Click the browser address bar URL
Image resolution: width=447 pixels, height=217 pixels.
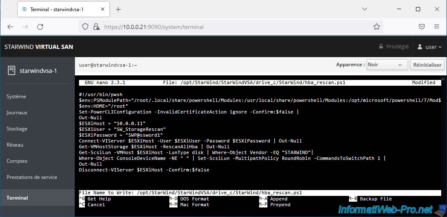pyautogui.click(x=232, y=27)
